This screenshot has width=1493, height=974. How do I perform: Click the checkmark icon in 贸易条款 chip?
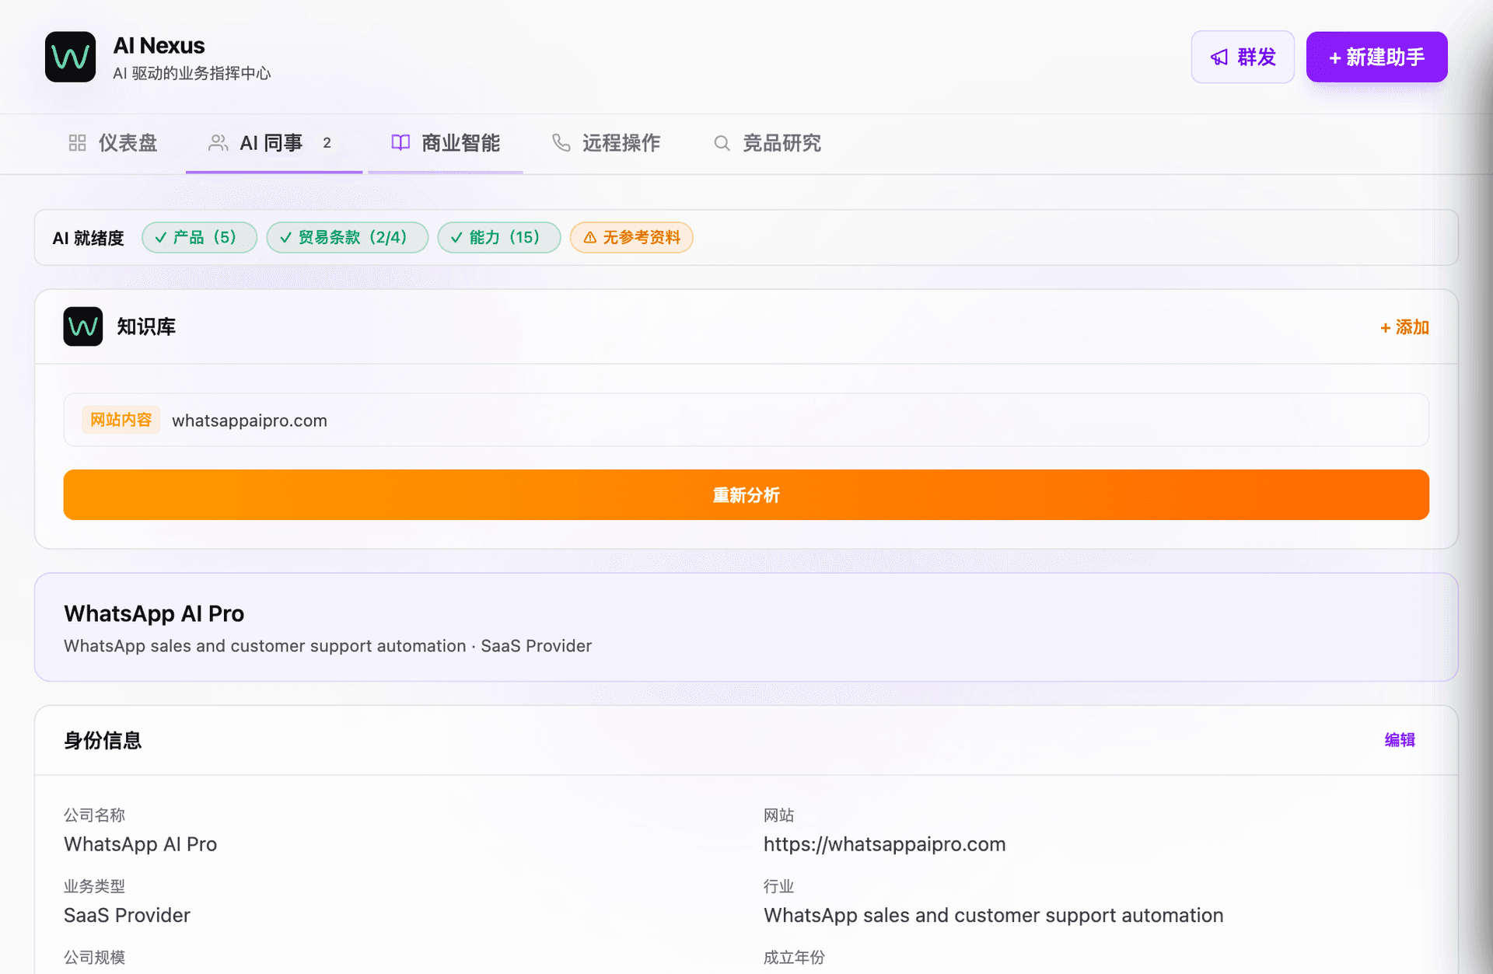pos(286,238)
